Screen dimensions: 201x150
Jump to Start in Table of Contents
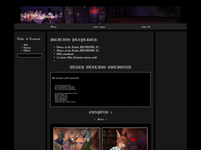point(26,45)
